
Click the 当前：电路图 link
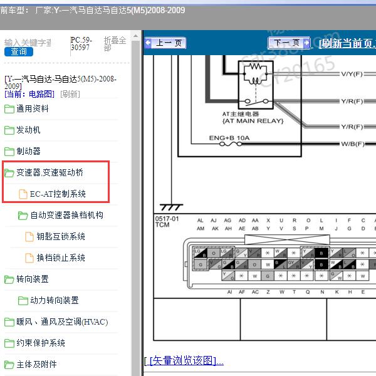click(29, 94)
